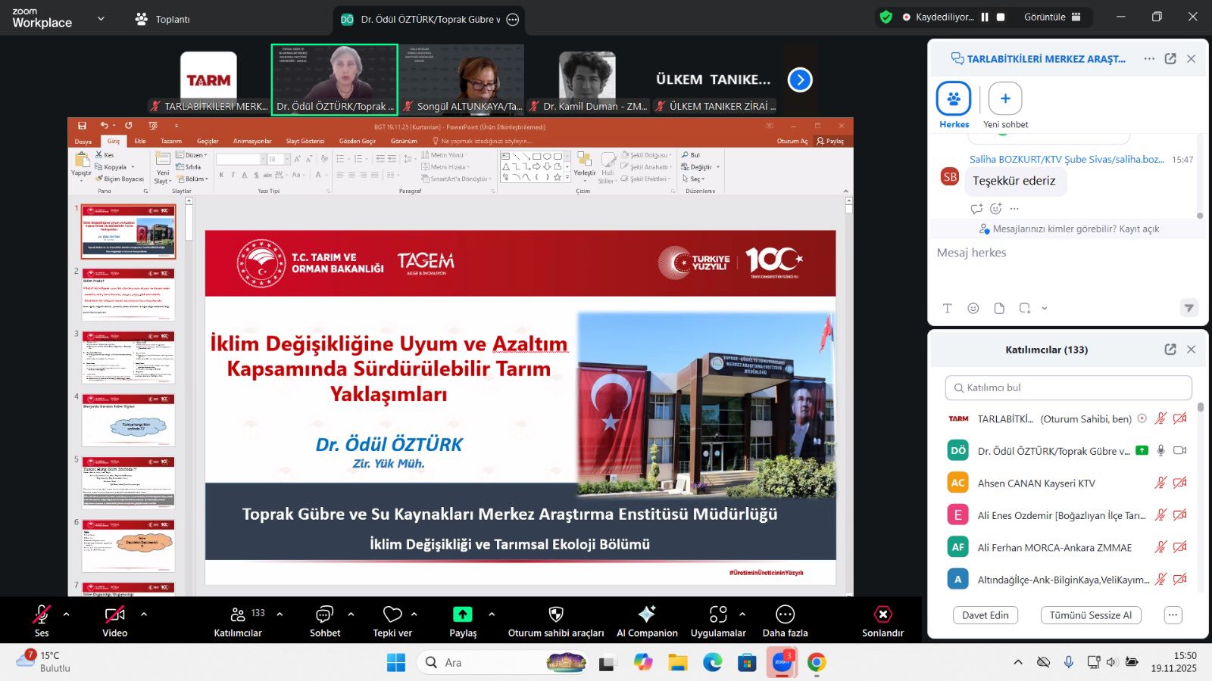Viewport: 1212px width, 681px height.
Task: Switch to the Toplantı tab
Action: (x=163, y=20)
